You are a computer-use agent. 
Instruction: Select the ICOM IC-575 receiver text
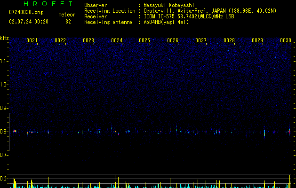pyautogui.click(x=189, y=16)
